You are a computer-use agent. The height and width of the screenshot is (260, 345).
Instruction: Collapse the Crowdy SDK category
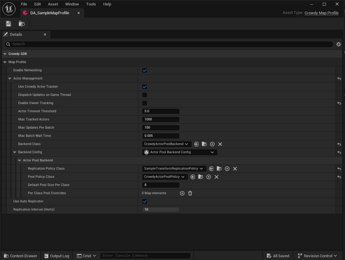tap(5, 54)
